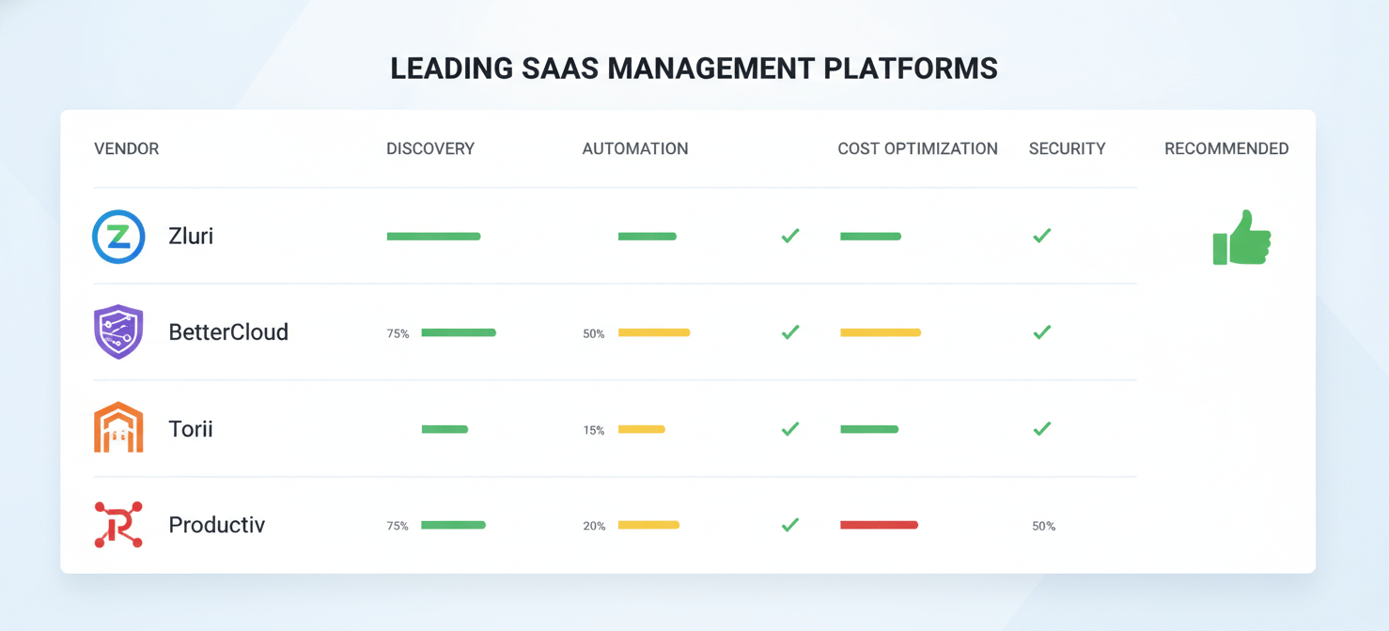Click Productiv's yellow Automation progress bar

tap(648, 525)
